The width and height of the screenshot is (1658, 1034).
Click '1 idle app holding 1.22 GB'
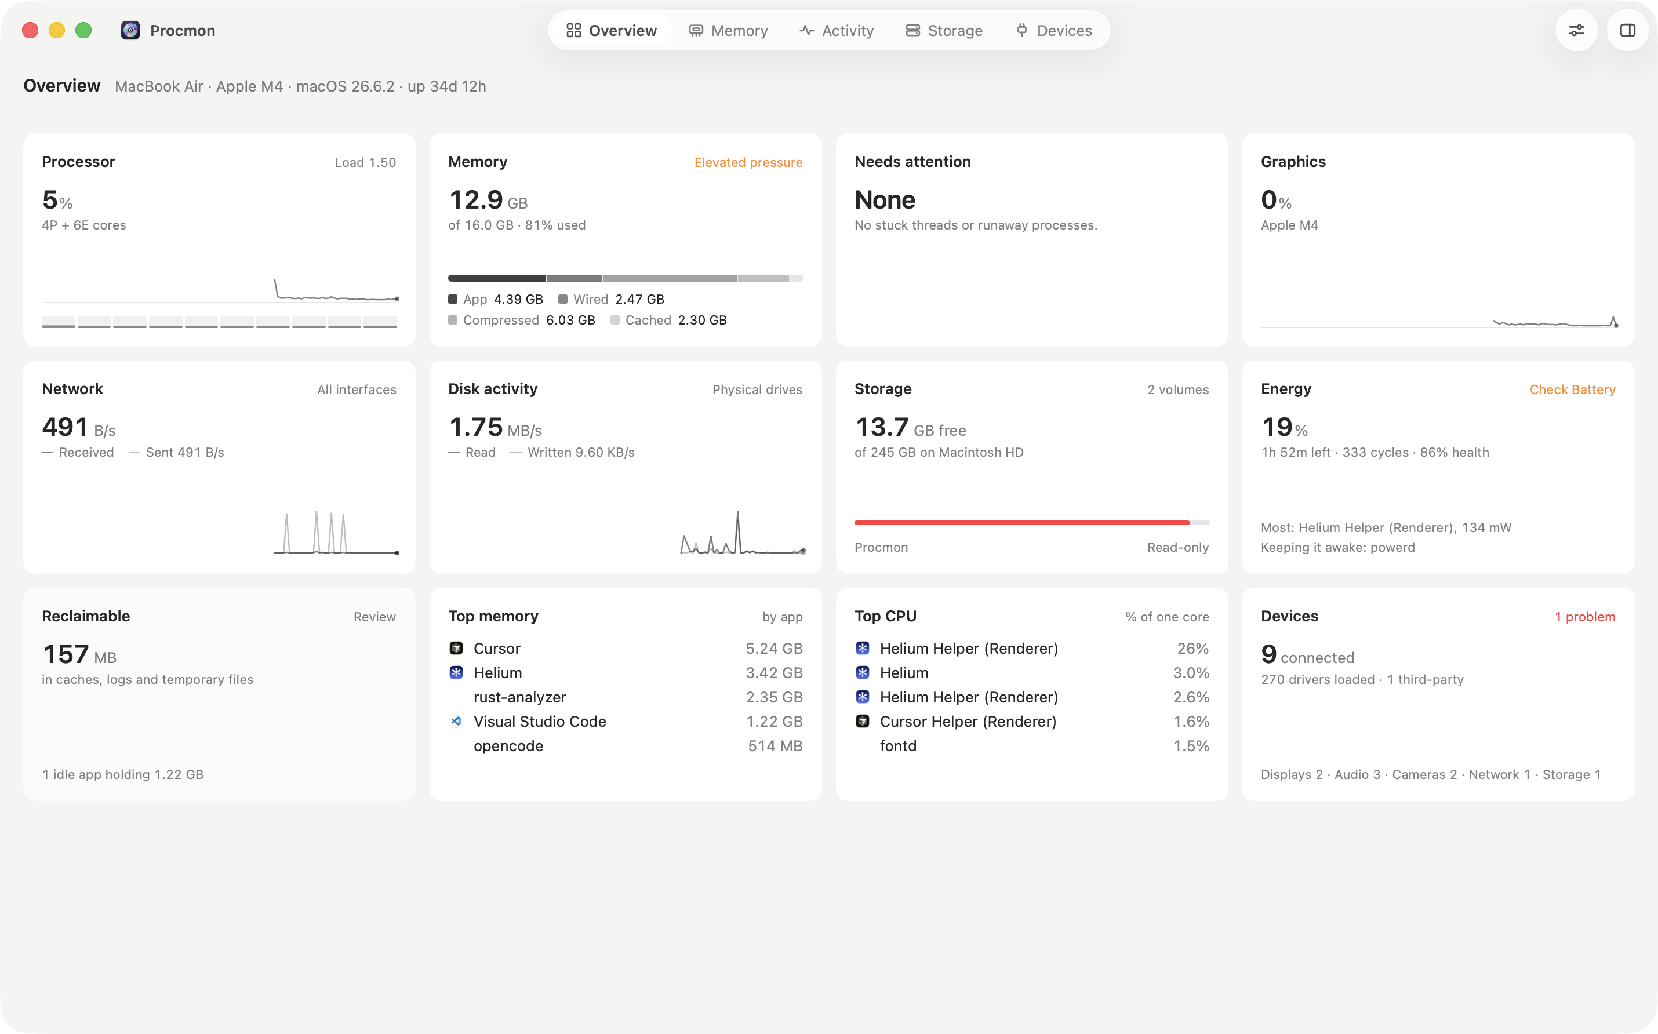pos(123,774)
